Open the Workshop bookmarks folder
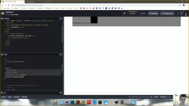Viewport: 189px width, 106px height. point(31,8)
